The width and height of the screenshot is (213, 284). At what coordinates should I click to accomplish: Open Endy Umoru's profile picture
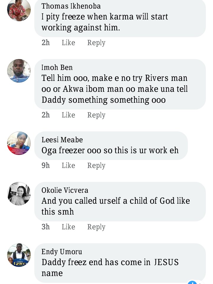point(19,255)
